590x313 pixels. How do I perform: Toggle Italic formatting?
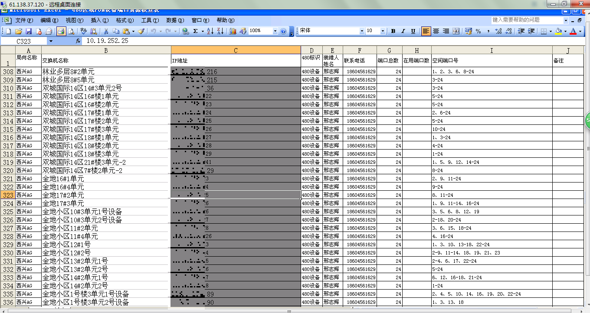pos(403,31)
